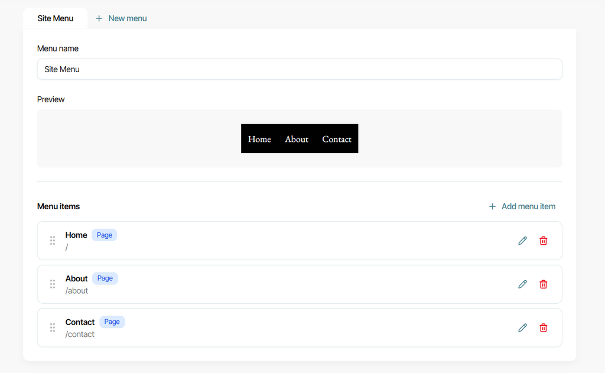Click the plus icon beside New menu
605x373 pixels.
coord(99,18)
